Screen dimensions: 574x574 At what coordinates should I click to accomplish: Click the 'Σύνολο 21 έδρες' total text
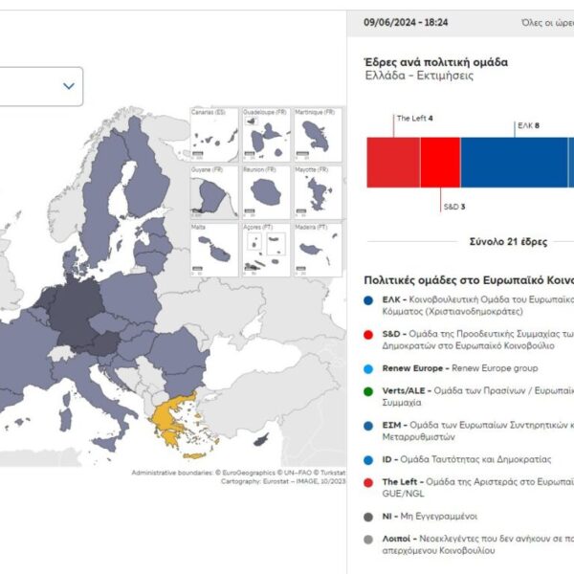pyautogui.click(x=508, y=242)
